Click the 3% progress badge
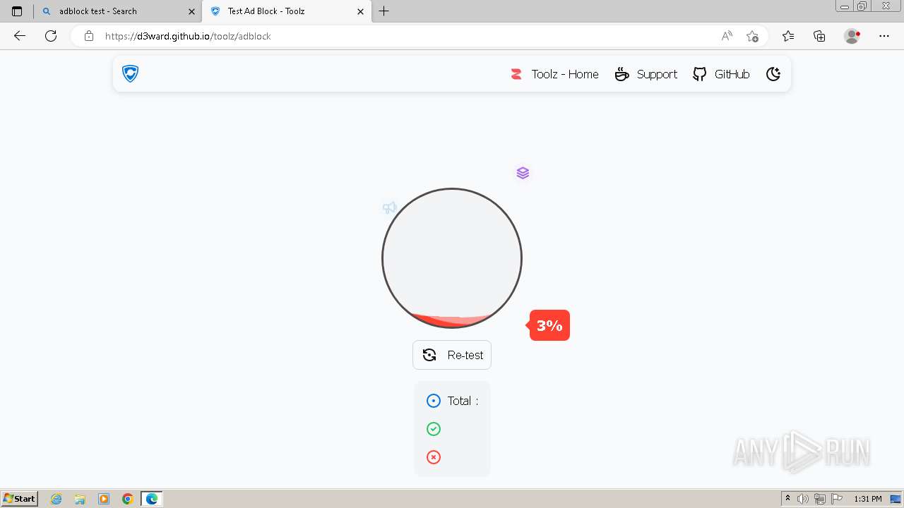 549,325
